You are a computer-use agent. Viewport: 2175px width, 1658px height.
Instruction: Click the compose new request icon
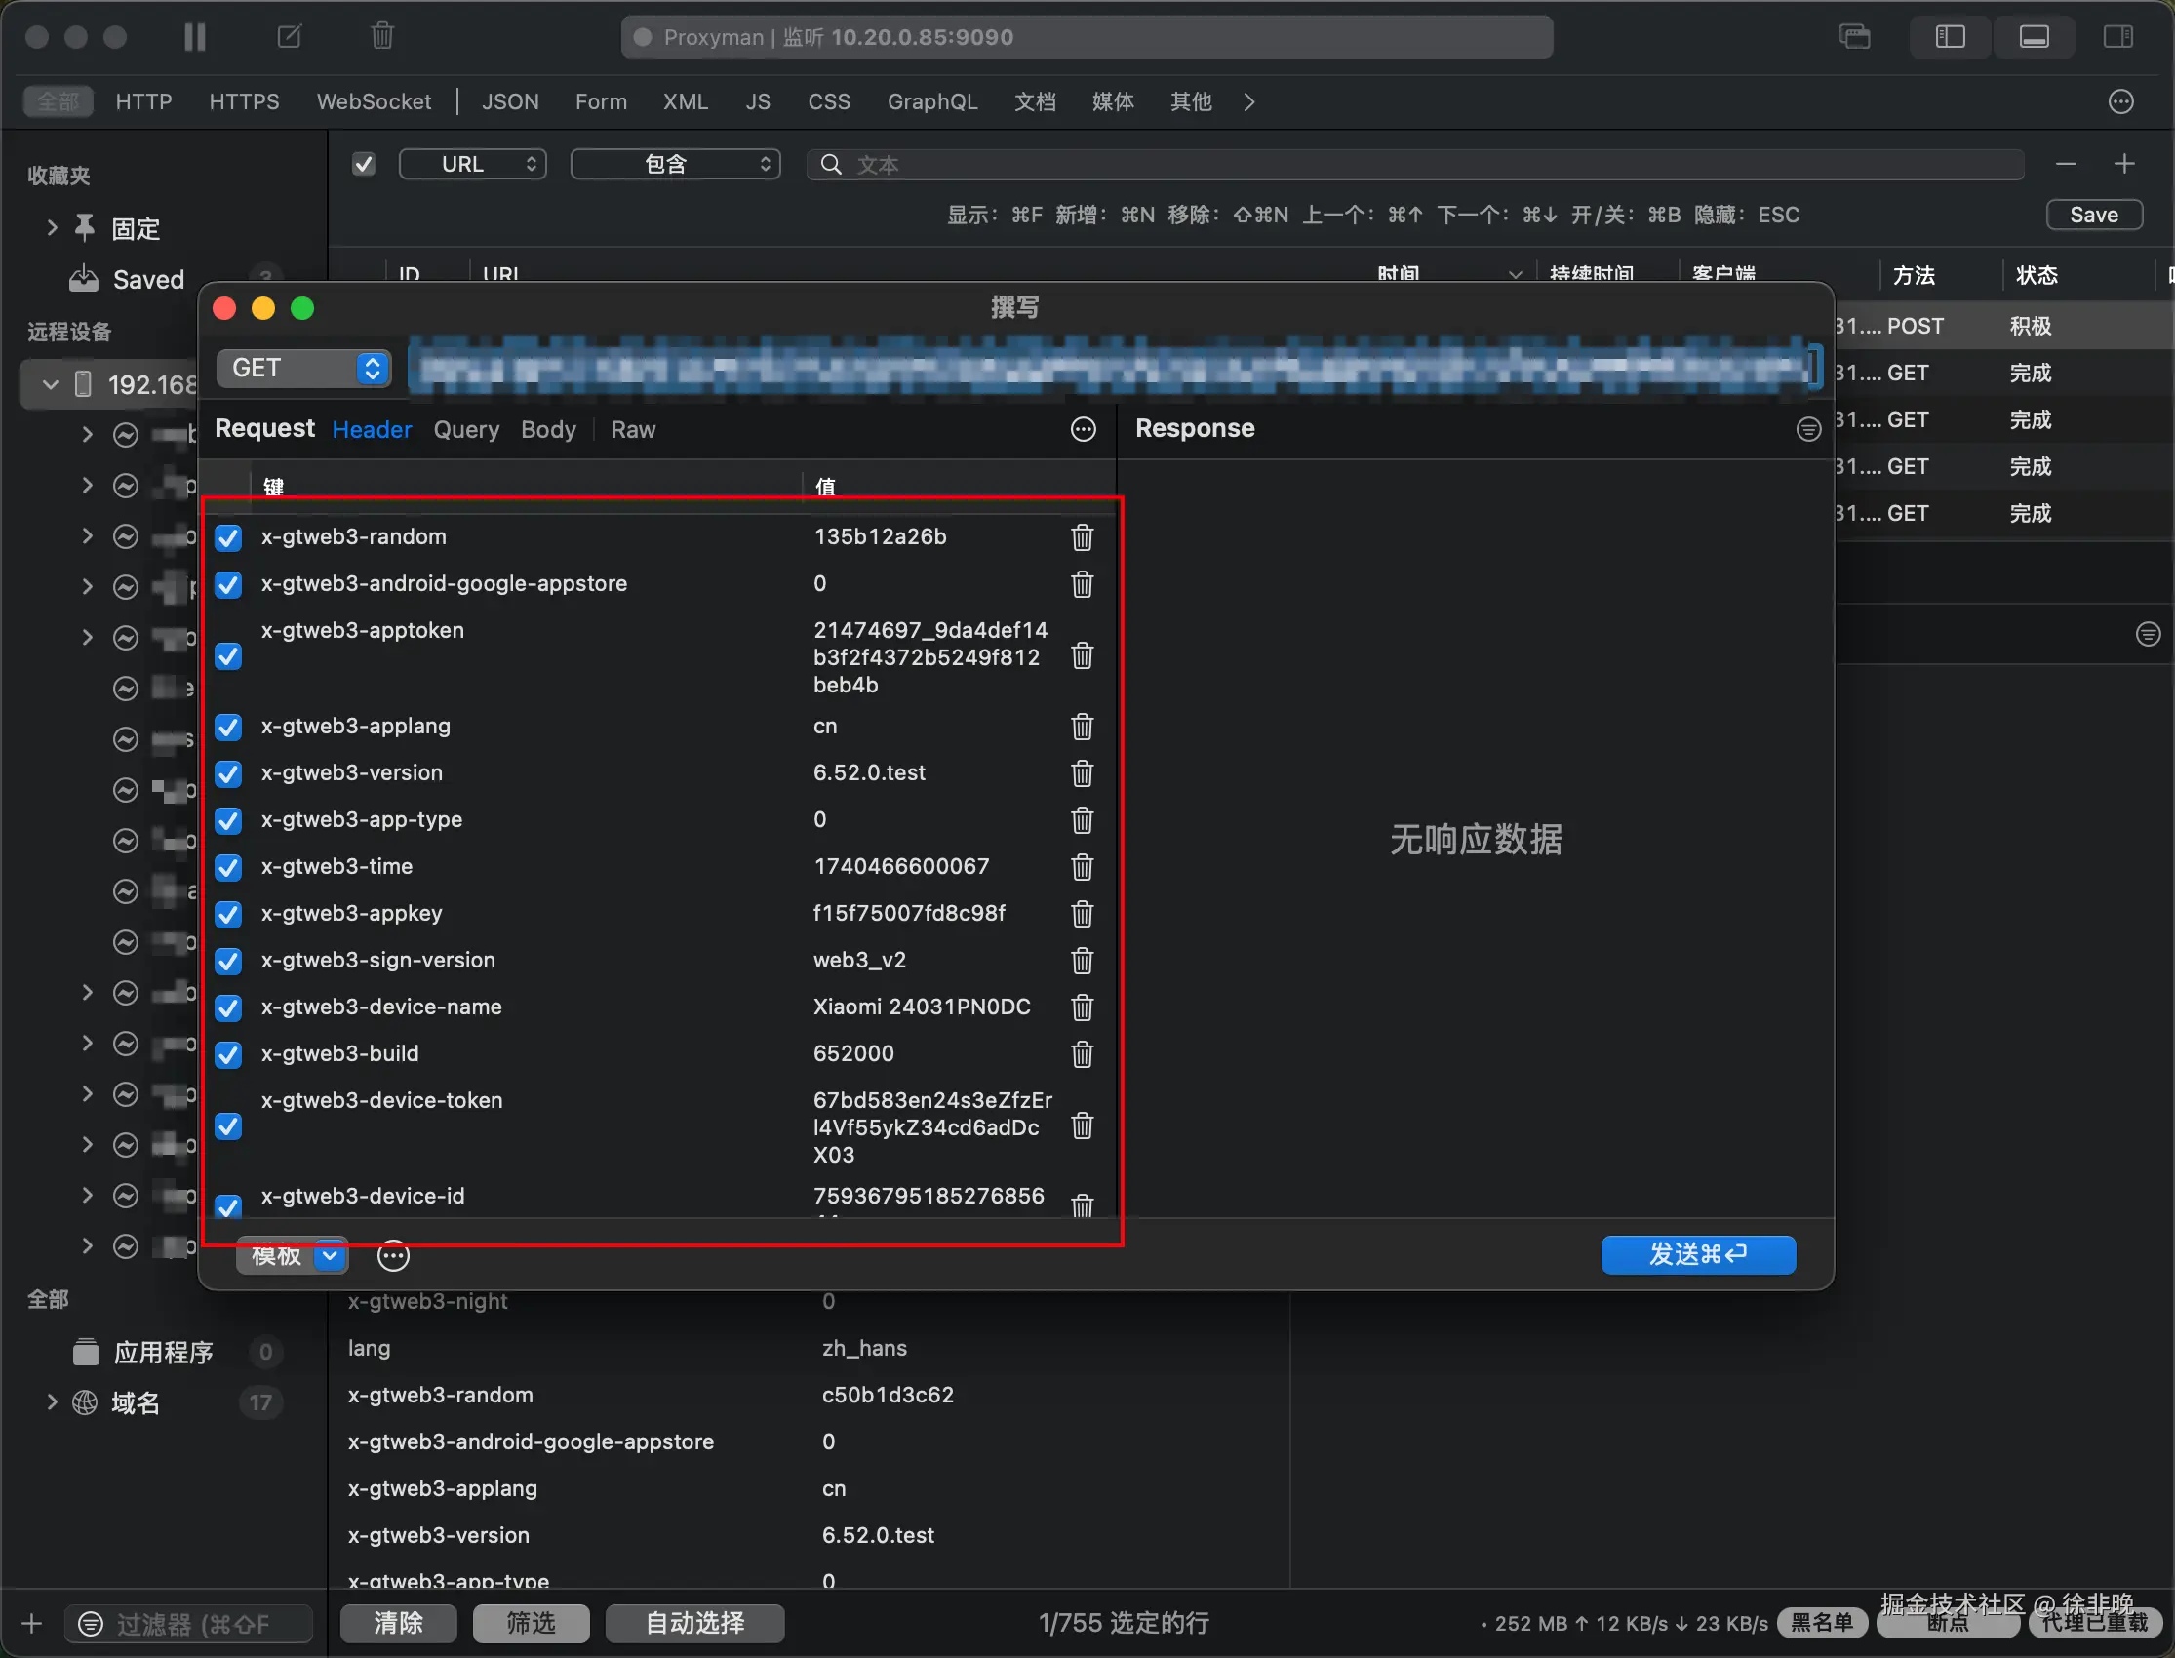click(x=289, y=37)
